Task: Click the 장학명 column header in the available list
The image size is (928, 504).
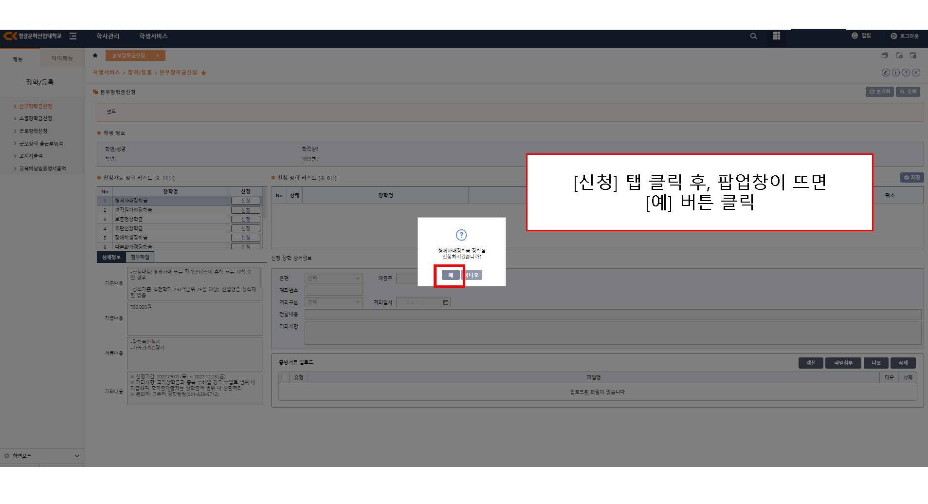Action: (x=170, y=191)
